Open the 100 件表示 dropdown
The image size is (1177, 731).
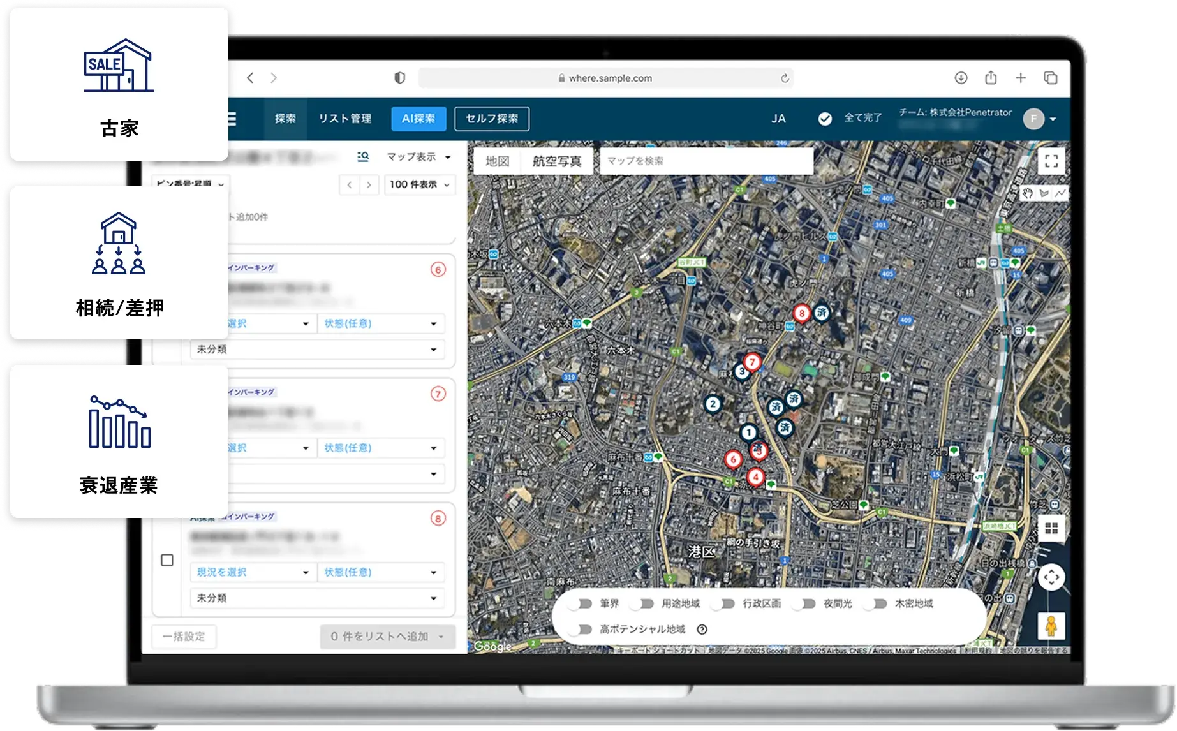point(419,184)
